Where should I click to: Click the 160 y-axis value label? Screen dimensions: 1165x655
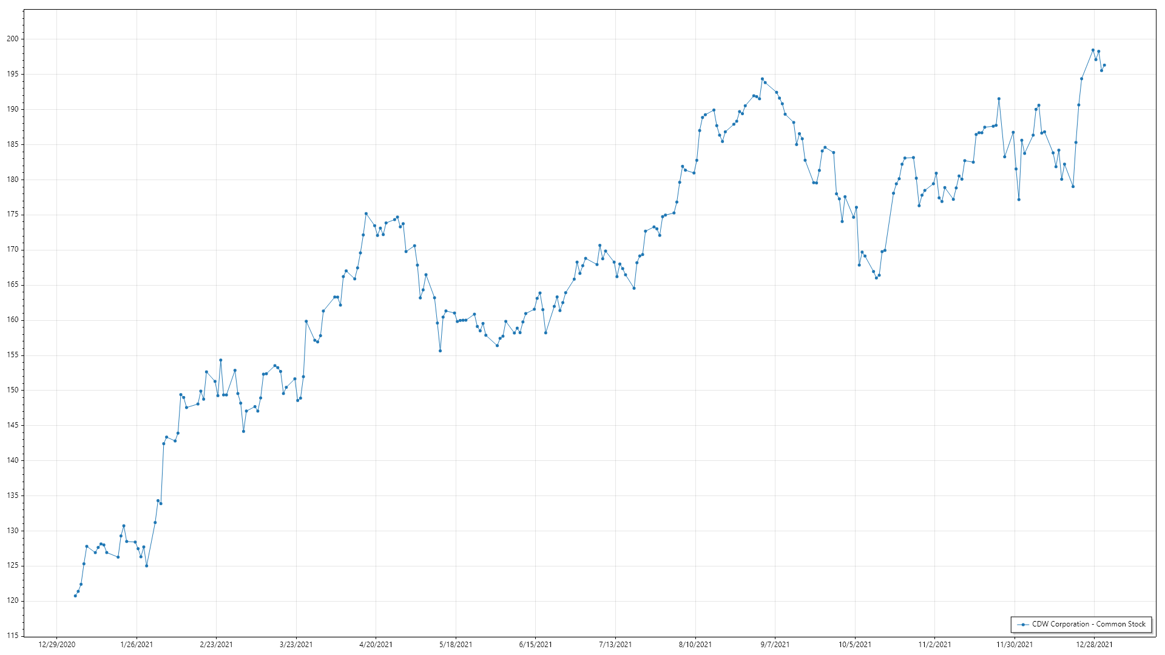13,320
